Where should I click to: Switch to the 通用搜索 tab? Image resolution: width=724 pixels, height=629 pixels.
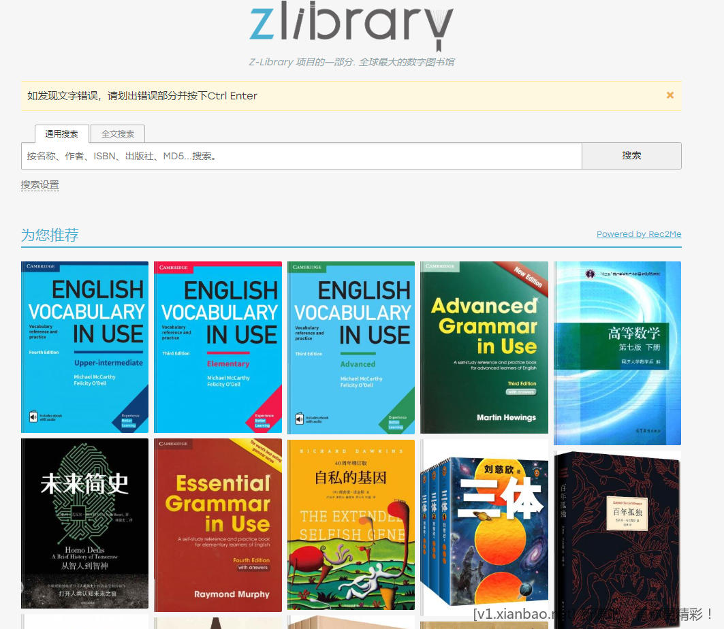(x=62, y=134)
